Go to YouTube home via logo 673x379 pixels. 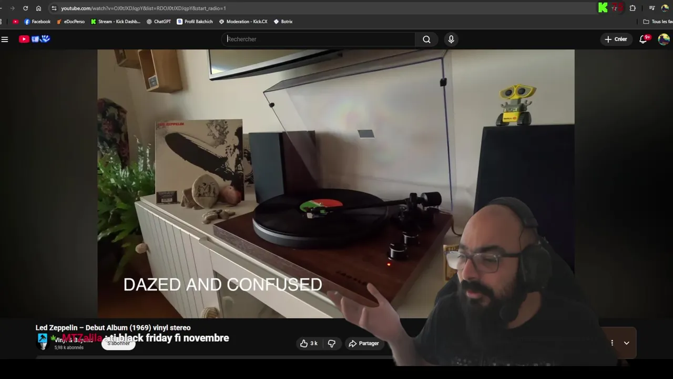coord(34,39)
